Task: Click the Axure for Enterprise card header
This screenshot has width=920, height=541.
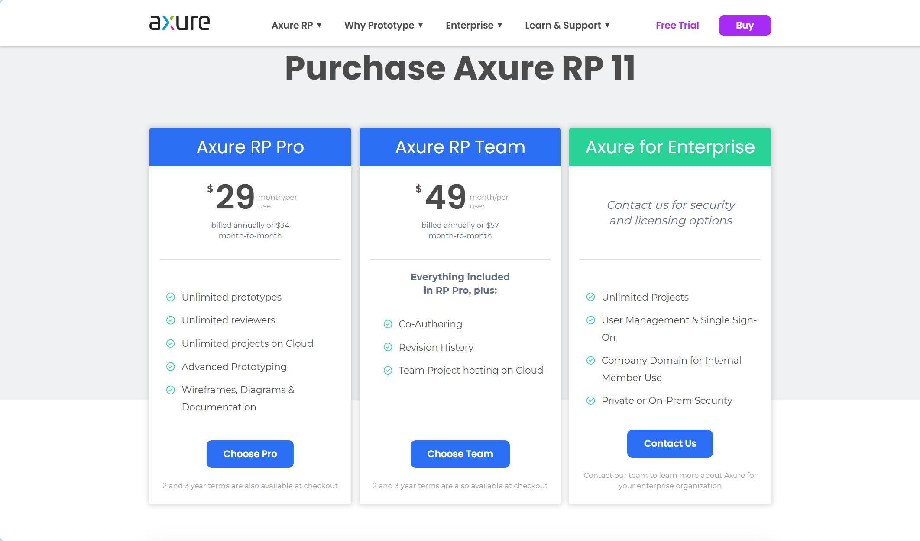Action: coord(670,147)
